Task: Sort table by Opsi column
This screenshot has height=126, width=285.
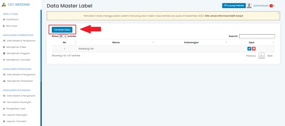Action: coord(251,42)
